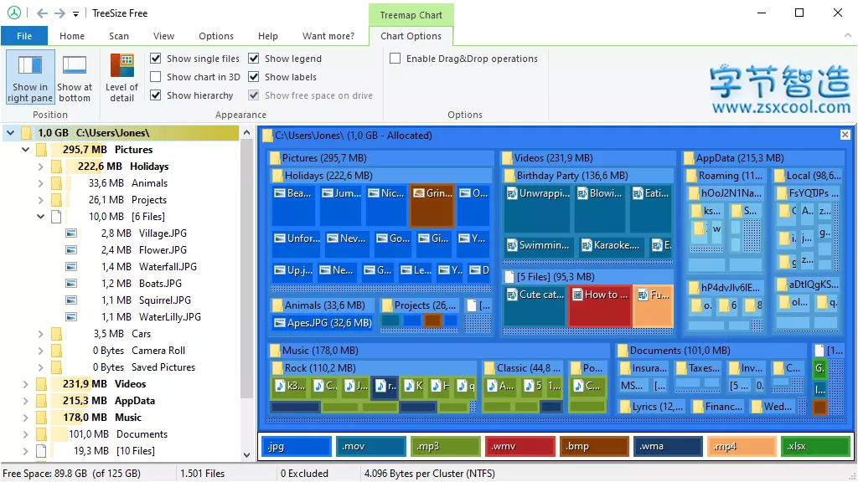The height and width of the screenshot is (482, 858).
Task: Select the How to... video tile in the treemap
Action: (600, 306)
